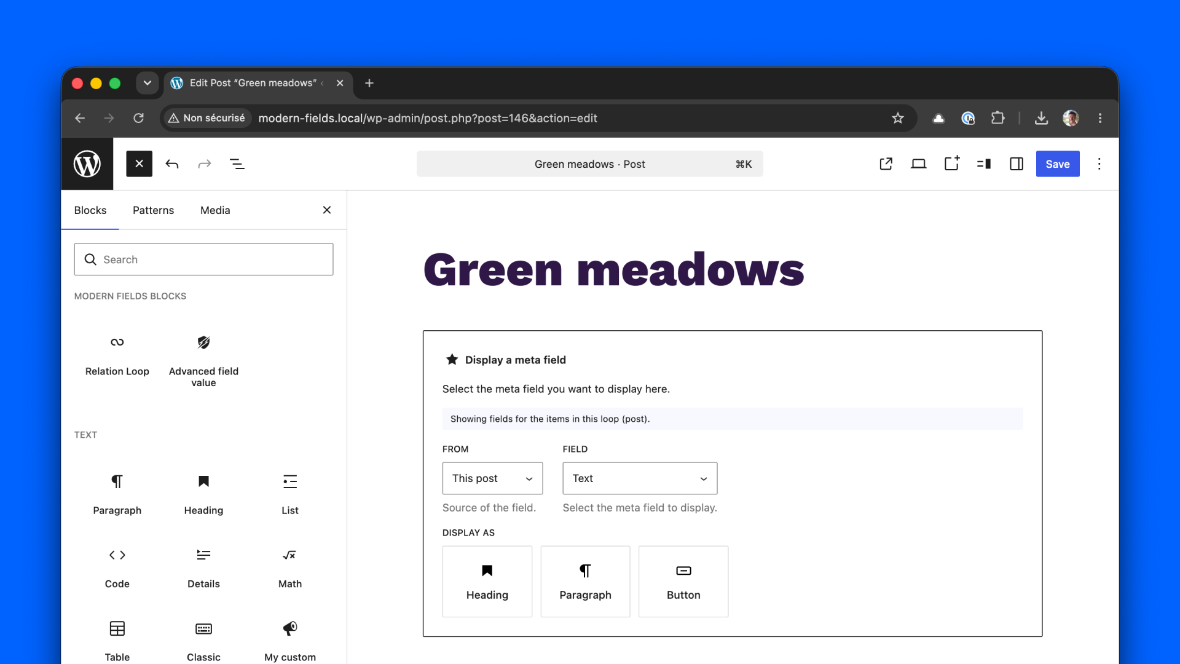
Task: Choose Display as Button
Action: pos(683,582)
